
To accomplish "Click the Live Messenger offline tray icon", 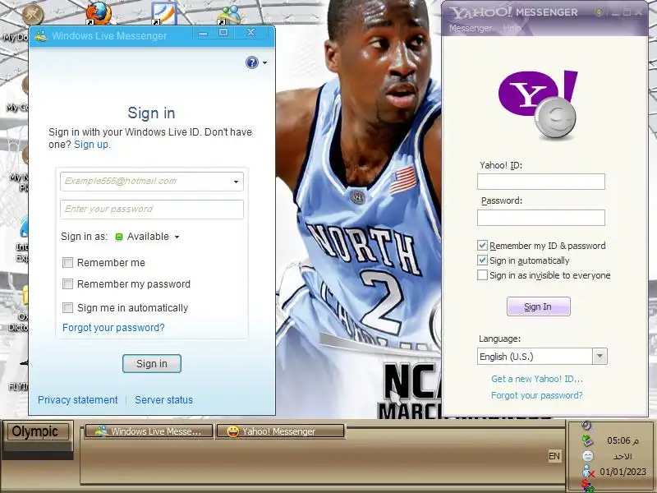I will pyautogui.click(x=588, y=472).
